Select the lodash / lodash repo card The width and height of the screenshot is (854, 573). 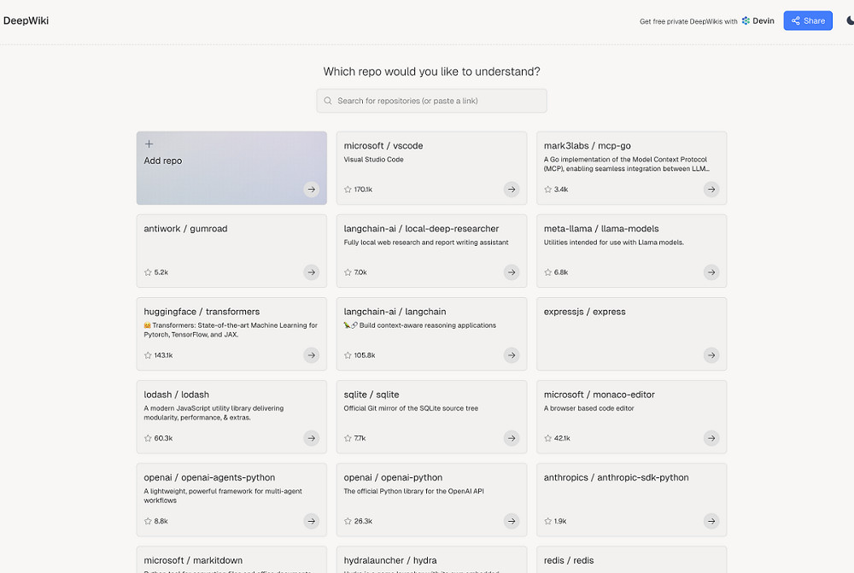231,416
